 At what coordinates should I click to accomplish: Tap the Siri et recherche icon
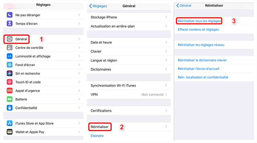10,73
